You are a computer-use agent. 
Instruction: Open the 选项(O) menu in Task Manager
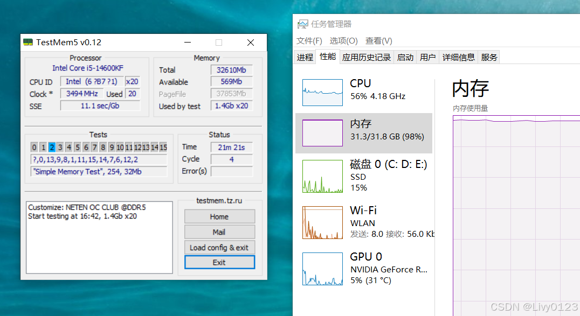click(344, 41)
